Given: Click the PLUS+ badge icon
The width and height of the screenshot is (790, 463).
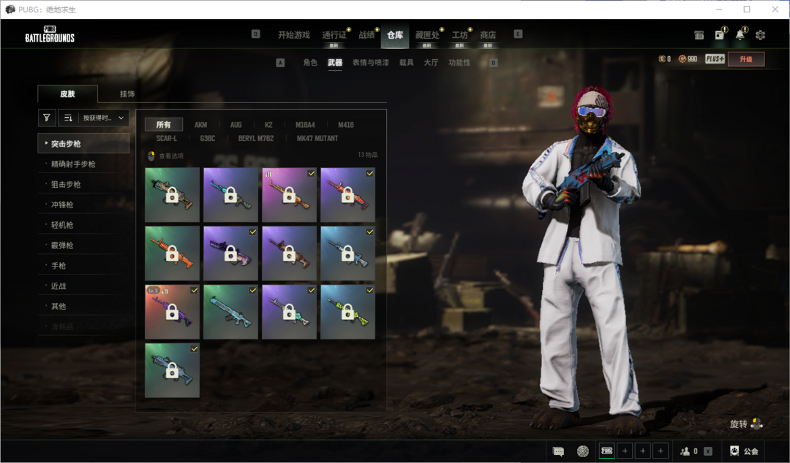Looking at the screenshot, I should 715,59.
